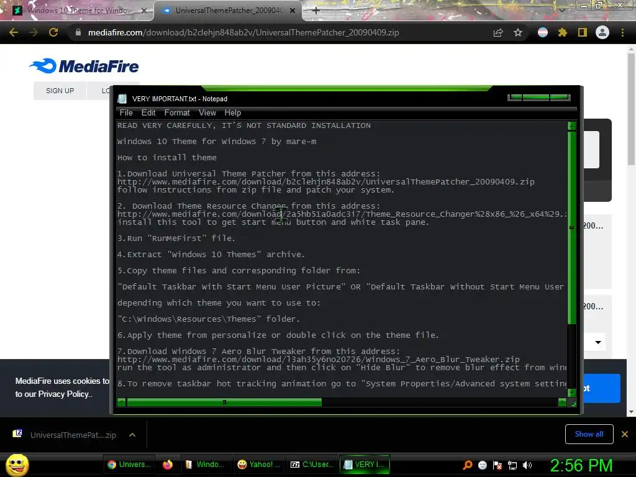This screenshot has width=636, height=477.
Task: Open the Notepad File menu
Action: 126,113
